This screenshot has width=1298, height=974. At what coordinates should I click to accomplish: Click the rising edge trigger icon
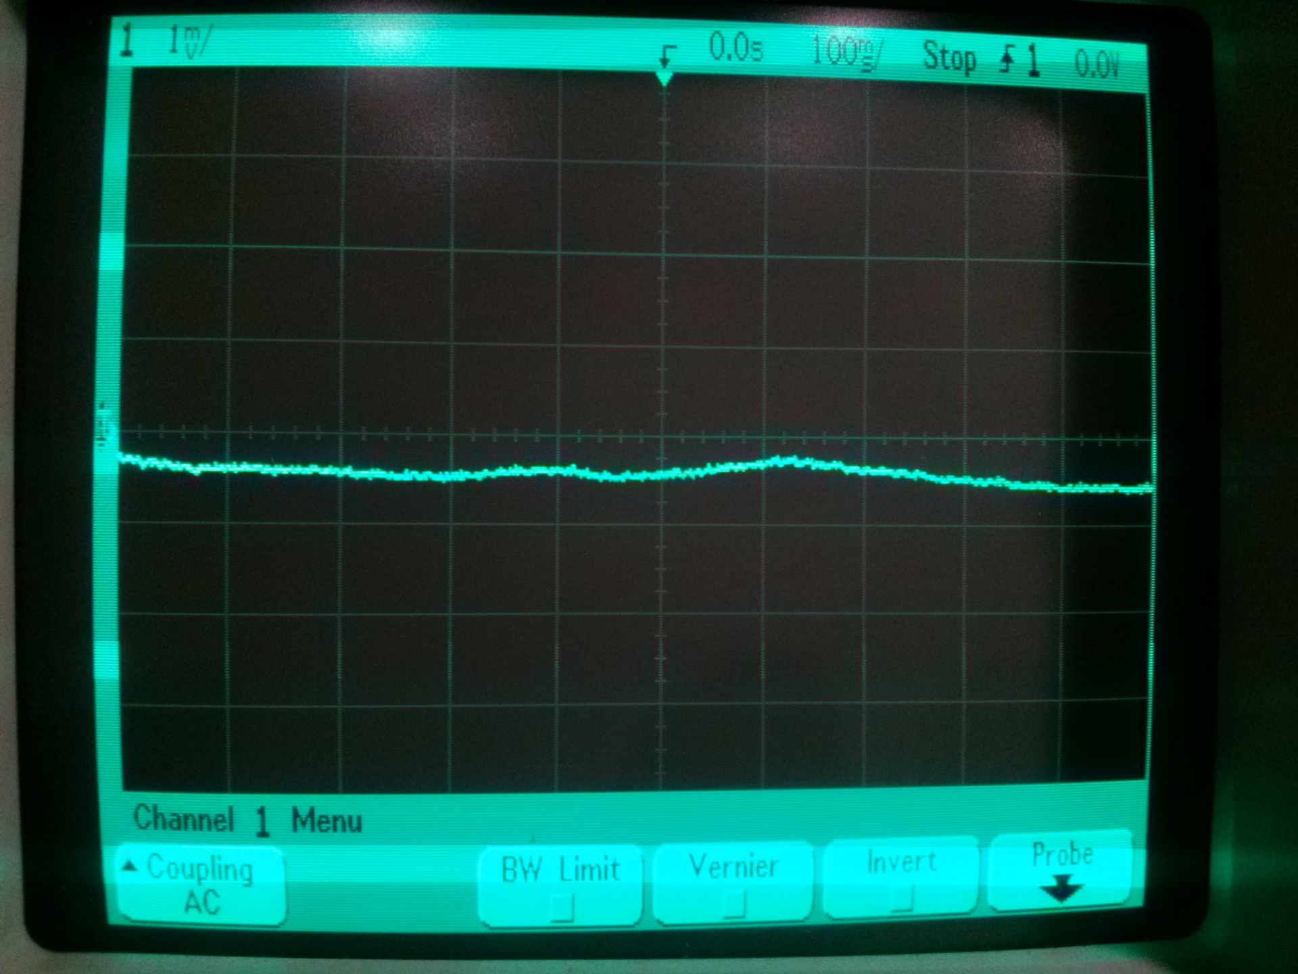tap(1007, 62)
